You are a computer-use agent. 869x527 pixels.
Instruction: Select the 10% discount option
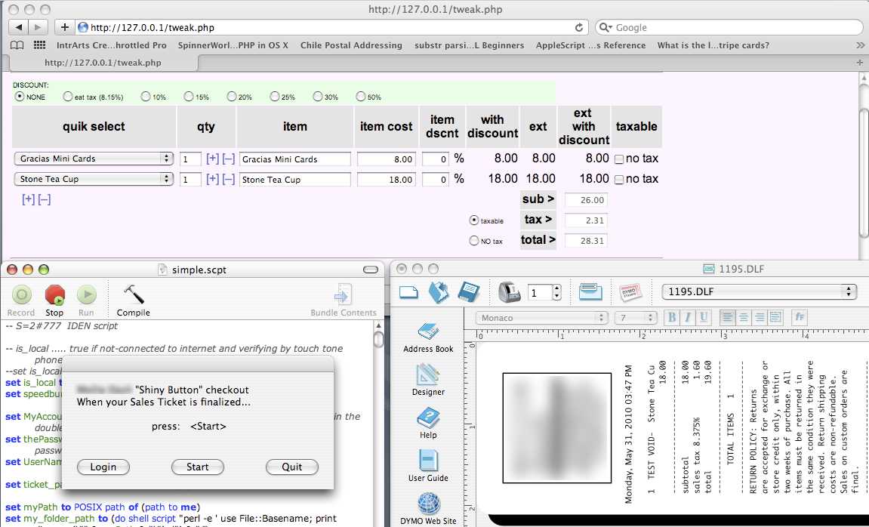(145, 97)
